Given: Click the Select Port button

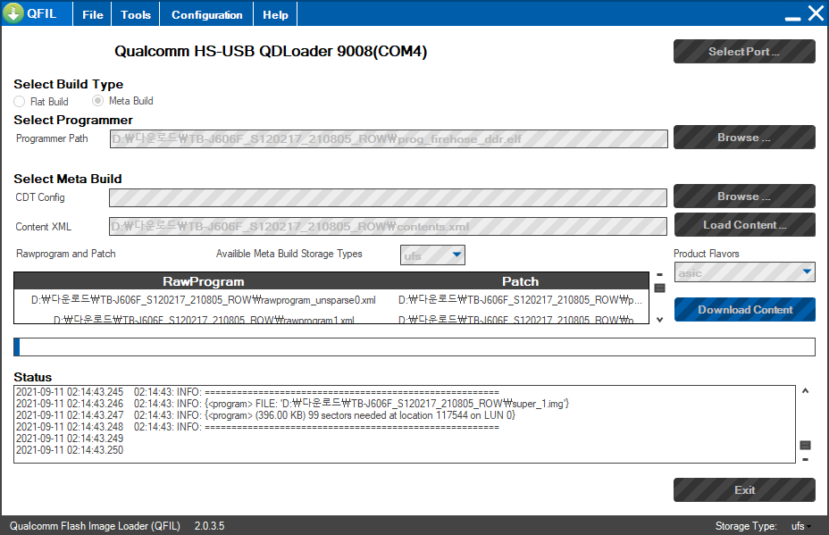Looking at the screenshot, I should coord(744,51).
